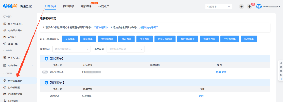Image resolution: width=283 pixels, height=102 pixels.
Task: Click the 面单余额 column header
Action: click(155, 65)
